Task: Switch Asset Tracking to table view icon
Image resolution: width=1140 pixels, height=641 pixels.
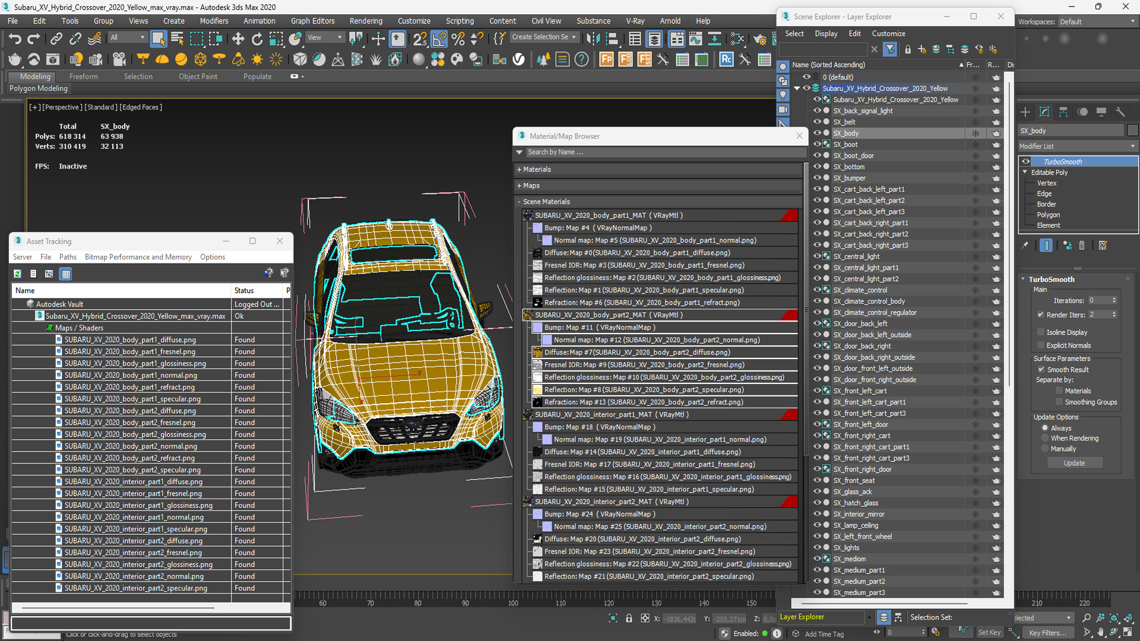Action: tap(66, 274)
